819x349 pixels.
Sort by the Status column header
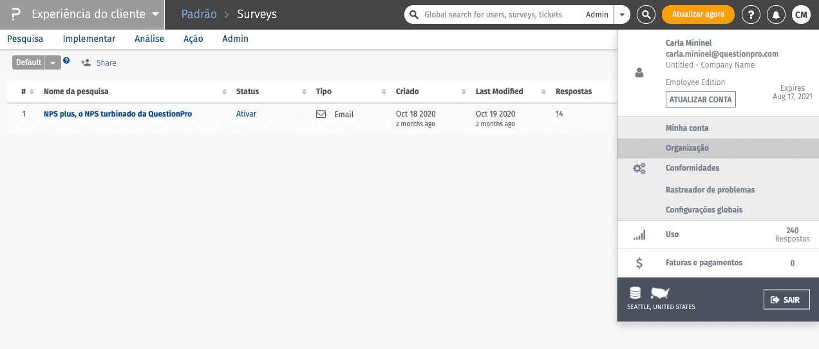(271, 91)
